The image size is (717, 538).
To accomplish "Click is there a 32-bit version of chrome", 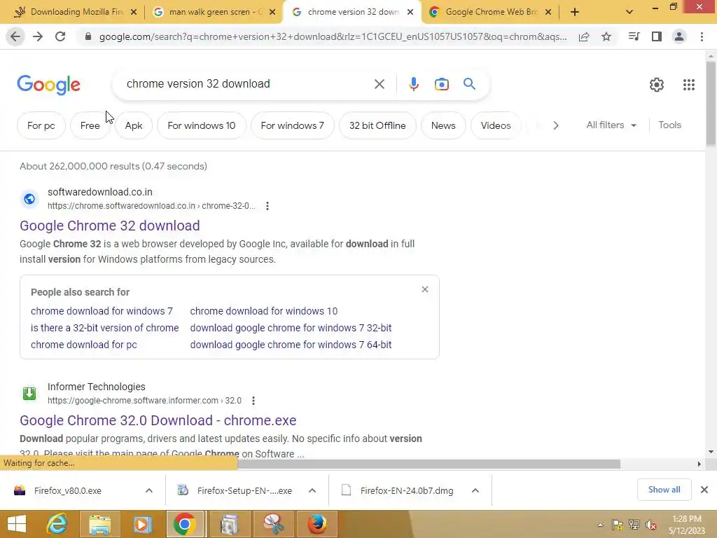I will coord(105,328).
